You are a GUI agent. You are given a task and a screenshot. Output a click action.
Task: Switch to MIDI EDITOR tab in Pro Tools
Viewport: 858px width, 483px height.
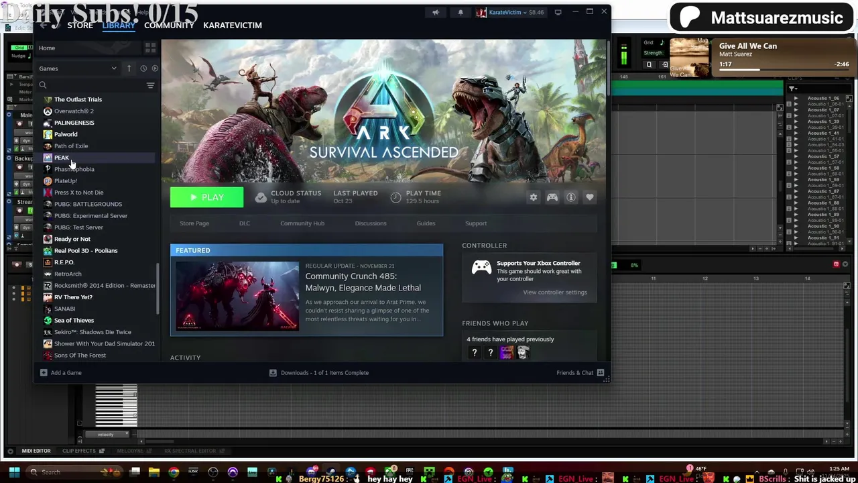36,451
